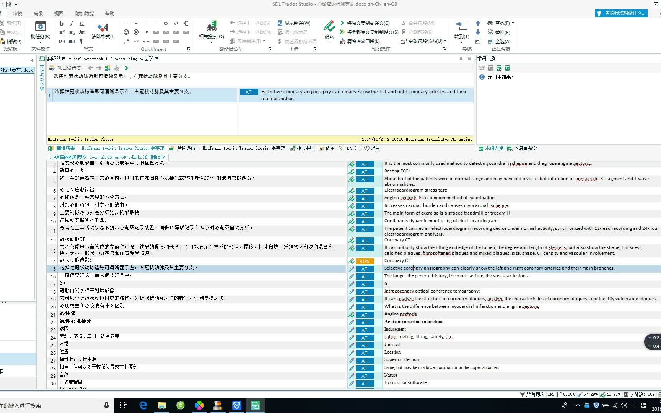Switch to 备注 comments tab

[x=327, y=148]
